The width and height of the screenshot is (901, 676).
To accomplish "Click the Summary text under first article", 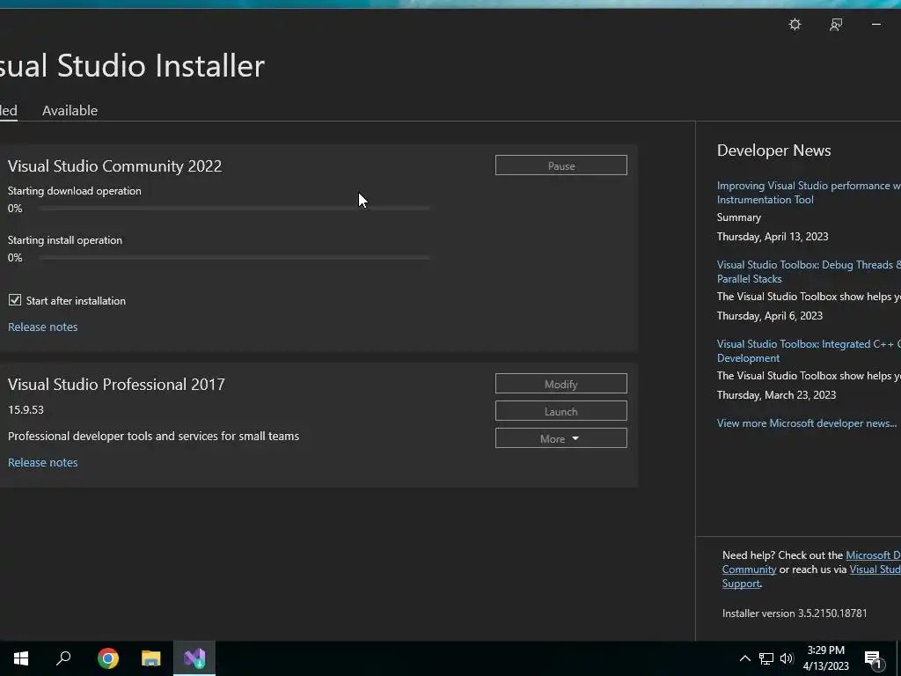I will pos(738,217).
